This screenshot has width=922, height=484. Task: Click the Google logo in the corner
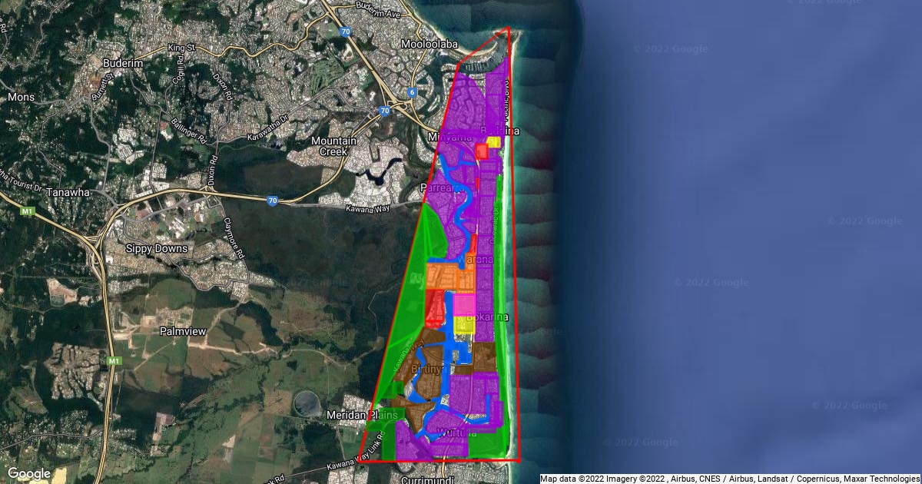[29, 473]
